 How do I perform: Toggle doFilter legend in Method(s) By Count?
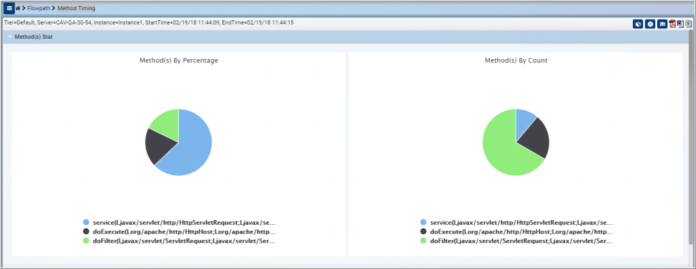tap(517, 241)
